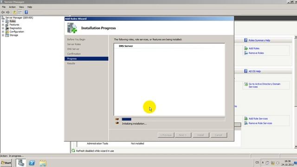Click the Remove Role Services icon
The image size is (297, 167).
(x=246, y=123)
